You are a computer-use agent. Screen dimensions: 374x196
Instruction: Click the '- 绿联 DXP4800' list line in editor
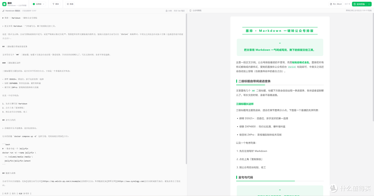pos(21,83)
